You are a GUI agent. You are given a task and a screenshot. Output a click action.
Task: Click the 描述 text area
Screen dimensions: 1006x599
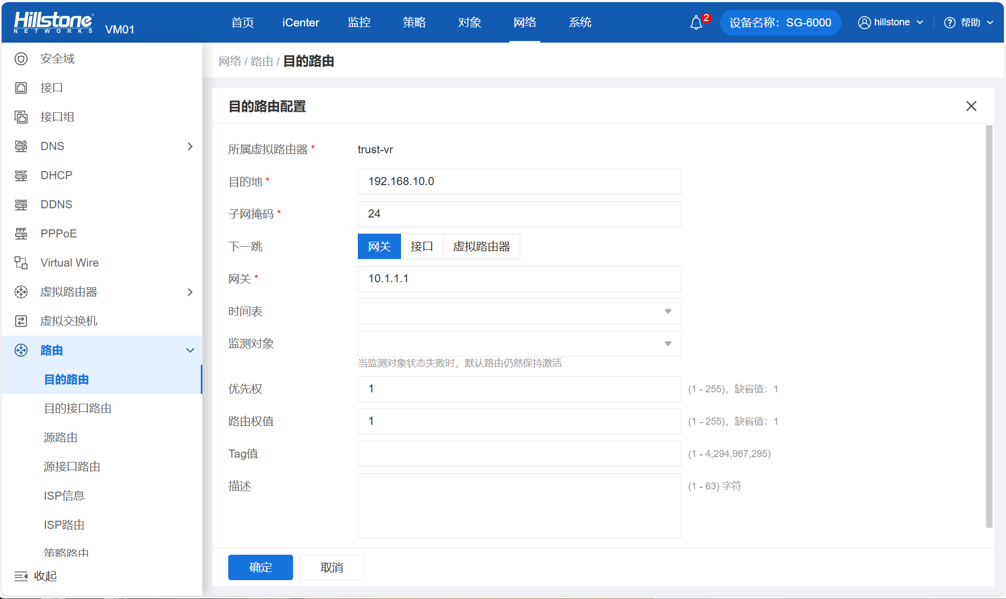point(520,506)
